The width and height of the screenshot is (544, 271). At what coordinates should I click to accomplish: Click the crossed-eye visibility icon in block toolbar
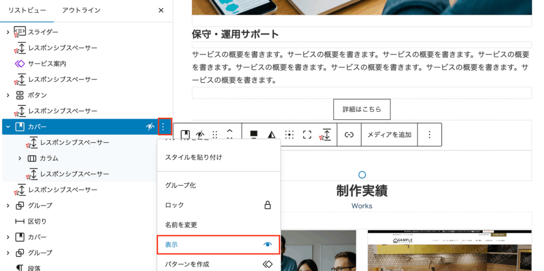(200, 135)
